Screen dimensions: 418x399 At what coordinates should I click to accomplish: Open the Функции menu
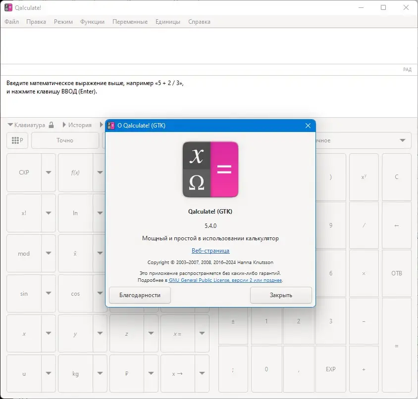pyautogui.click(x=92, y=22)
